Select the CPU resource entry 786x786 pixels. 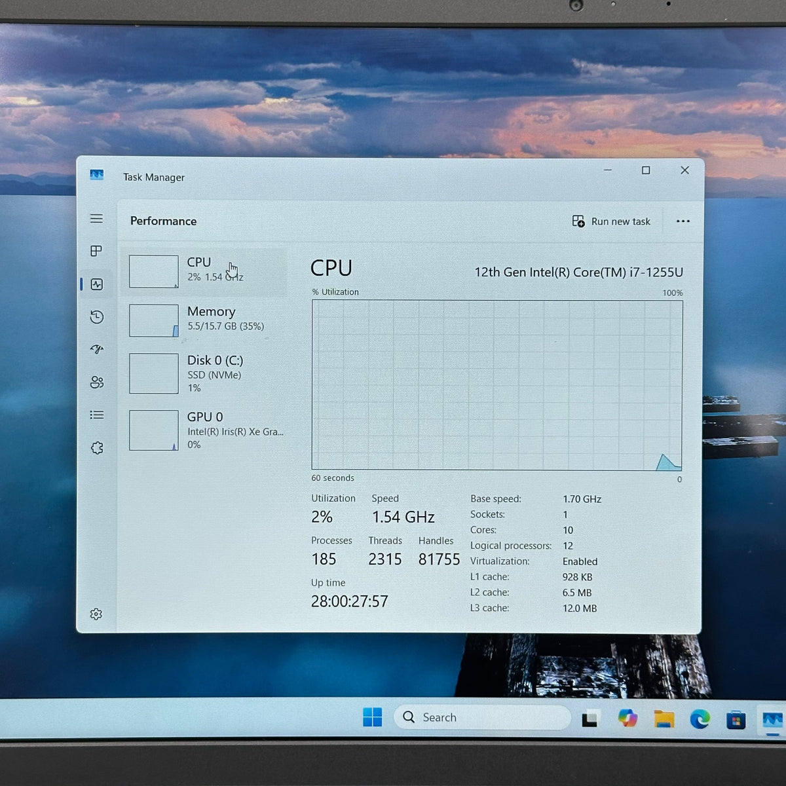pos(204,271)
